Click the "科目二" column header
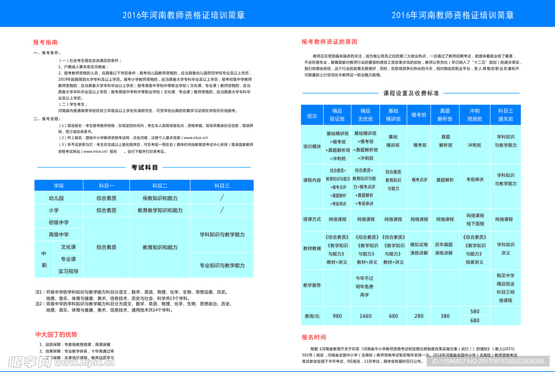The image size is (555, 372). click(x=160, y=185)
